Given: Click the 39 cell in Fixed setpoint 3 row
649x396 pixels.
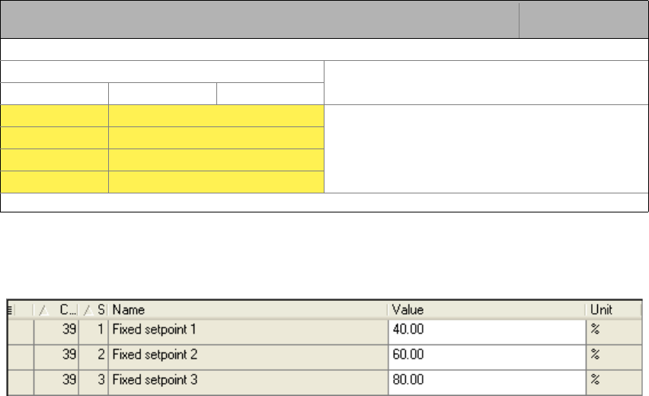Looking at the screenshot, I should tap(56, 382).
